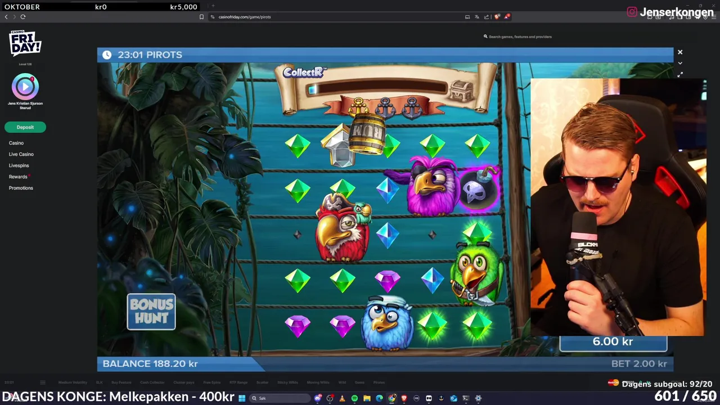This screenshot has height=405, width=720.
Task: Click the bookmark icon beside the address bar
Action: click(x=201, y=17)
